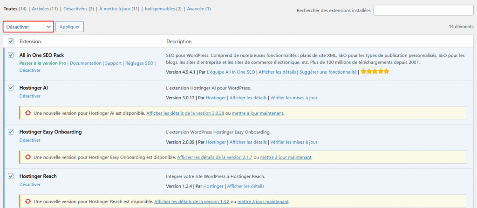
Task: Filter by Désactivées (3) extensions
Action: click(x=78, y=9)
